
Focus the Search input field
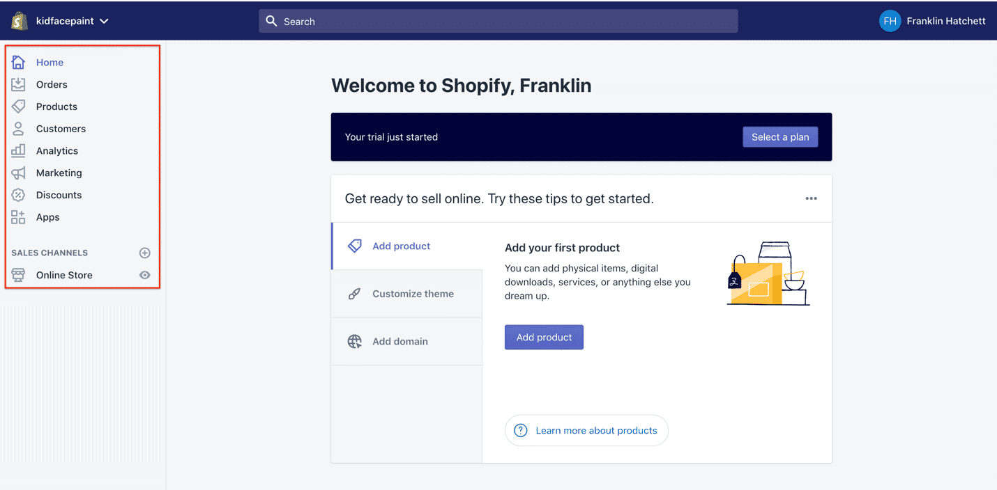[x=498, y=21]
